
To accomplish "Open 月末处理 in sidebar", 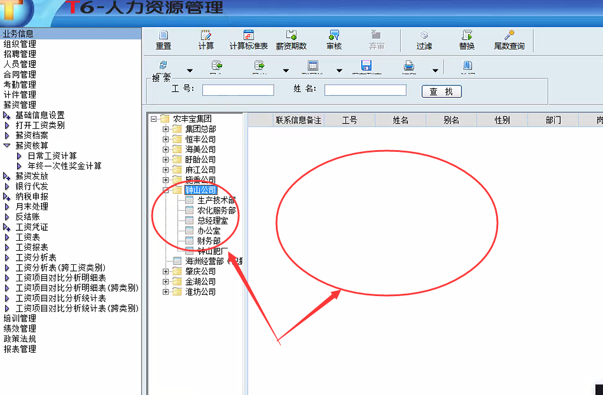I will point(32,207).
